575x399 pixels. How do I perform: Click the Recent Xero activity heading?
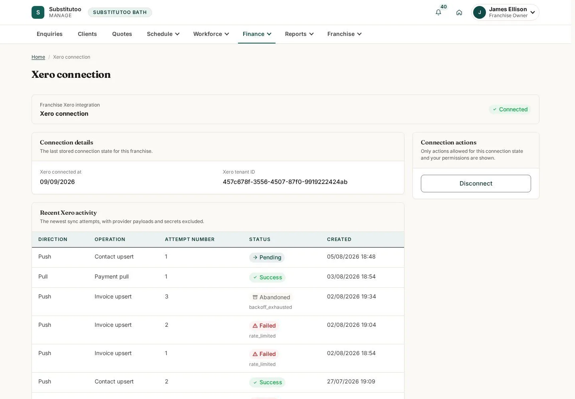click(68, 213)
